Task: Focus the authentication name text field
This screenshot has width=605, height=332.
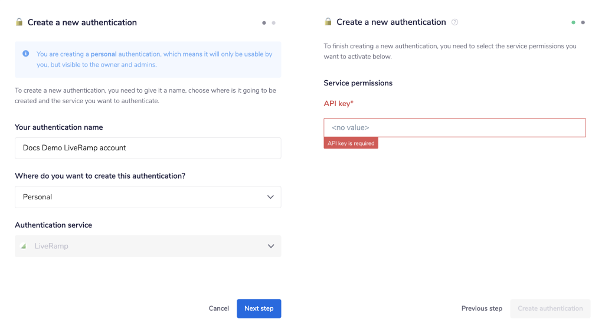Action: point(148,148)
